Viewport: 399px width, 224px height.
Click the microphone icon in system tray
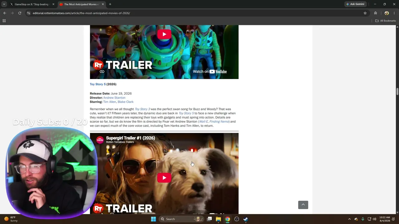tap(363, 219)
